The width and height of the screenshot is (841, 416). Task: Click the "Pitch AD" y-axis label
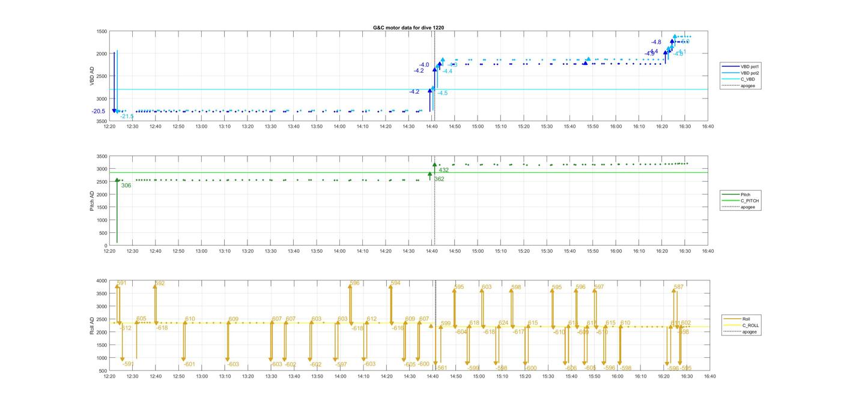(x=92, y=200)
